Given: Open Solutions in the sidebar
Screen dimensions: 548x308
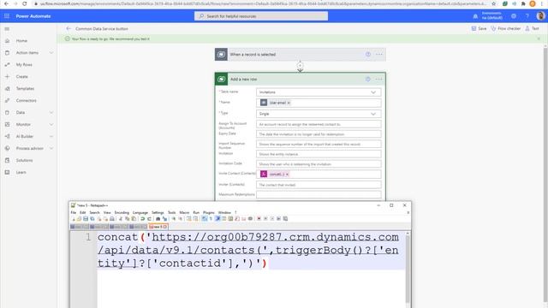Looking at the screenshot, I should 24,160.
